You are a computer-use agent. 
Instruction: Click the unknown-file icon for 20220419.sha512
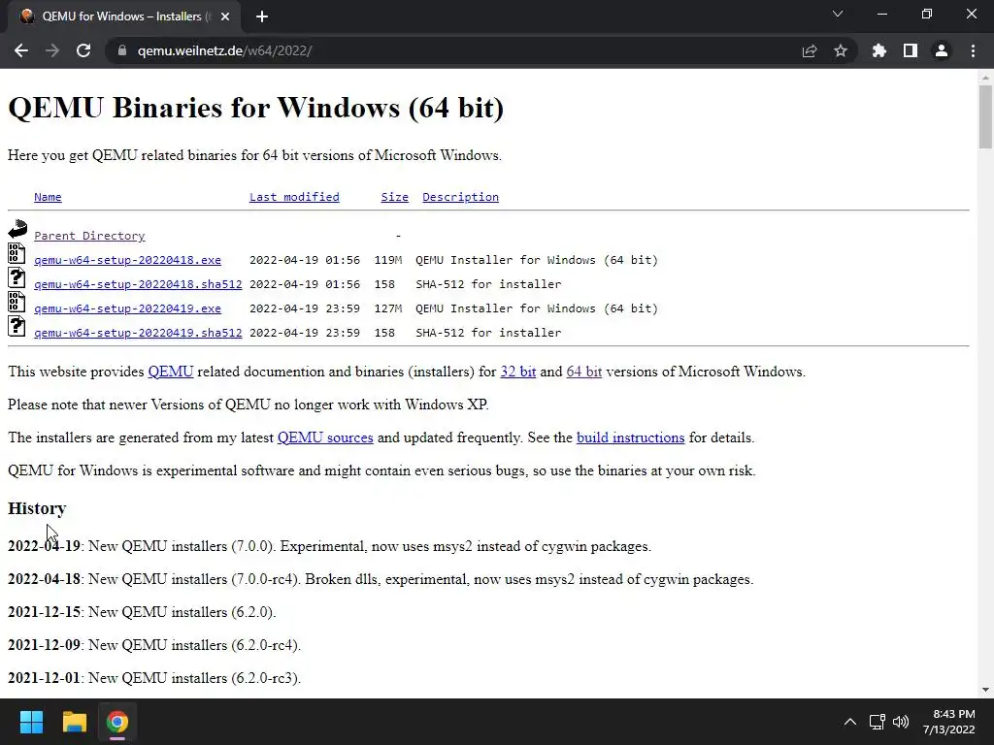click(17, 326)
